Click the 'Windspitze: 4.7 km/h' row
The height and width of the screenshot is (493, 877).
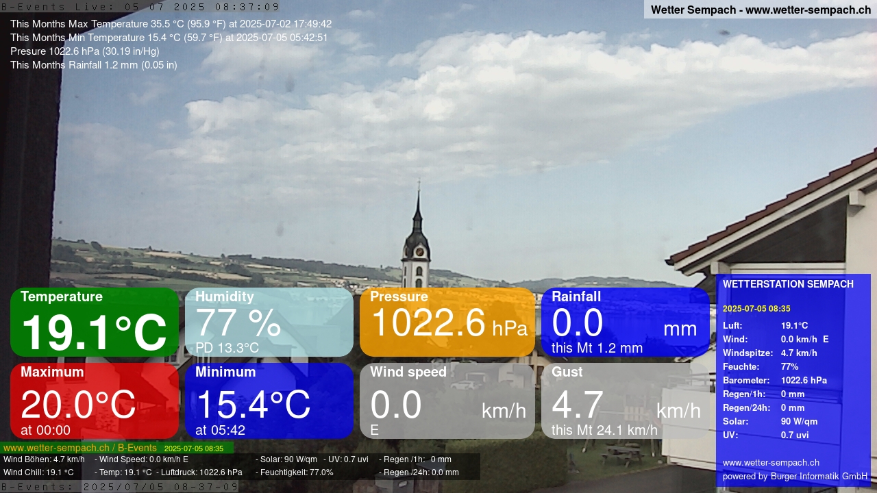[770, 353]
